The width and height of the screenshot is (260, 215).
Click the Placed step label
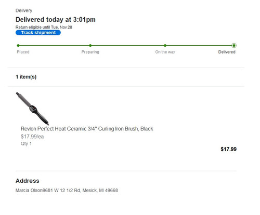tap(23, 52)
